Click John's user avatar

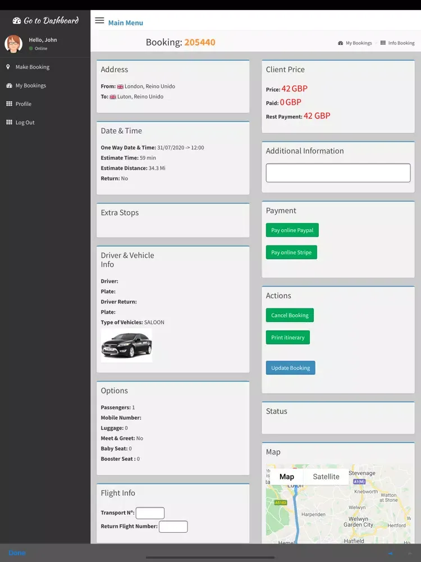[x=13, y=44]
